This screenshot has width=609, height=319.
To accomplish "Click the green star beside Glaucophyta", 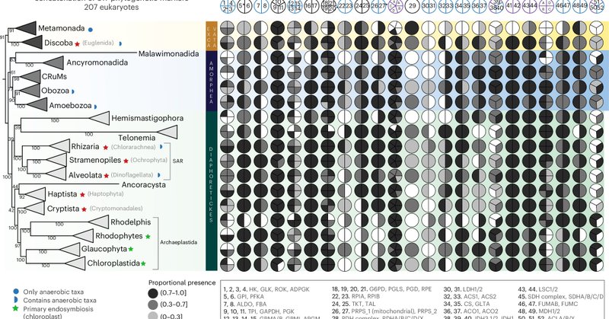I will pos(131,249).
